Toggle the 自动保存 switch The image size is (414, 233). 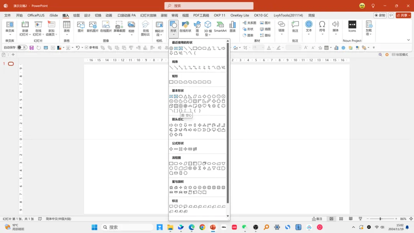coord(21,48)
